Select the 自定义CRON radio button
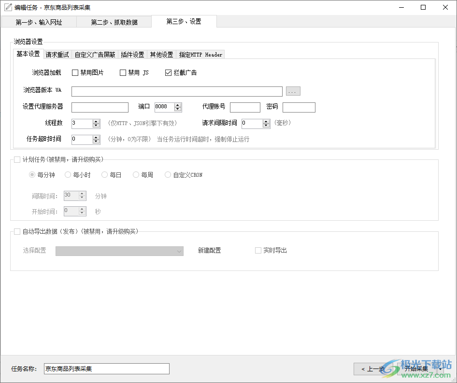The height and width of the screenshot is (383, 457). point(168,174)
